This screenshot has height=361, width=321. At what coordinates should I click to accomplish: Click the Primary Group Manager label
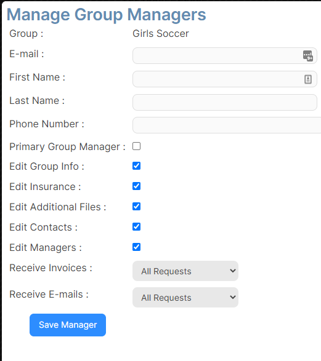tap(67, 147)
